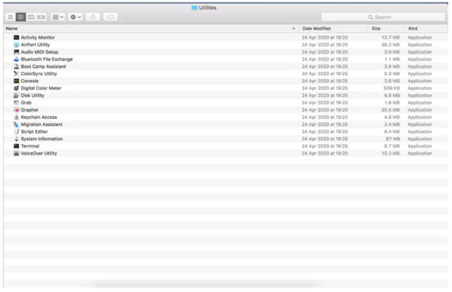Viewport: 452px width, 292px height.
Task: Click the date modified of Terminal row
Action: [x=325, y=146]
